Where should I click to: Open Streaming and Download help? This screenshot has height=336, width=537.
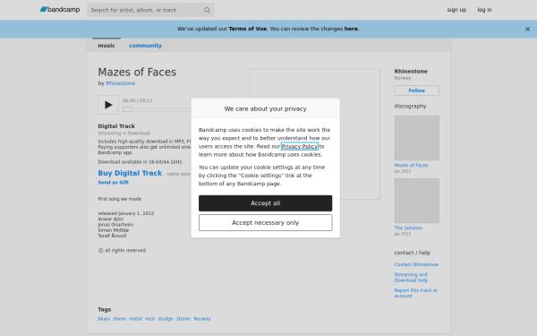pos(411,278)
